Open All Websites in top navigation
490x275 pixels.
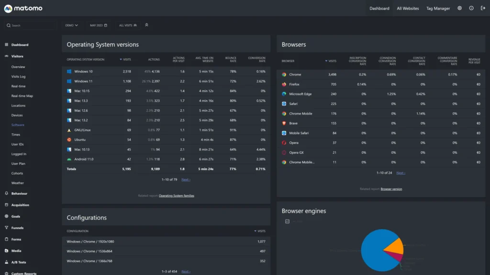(x=408, y=8)
